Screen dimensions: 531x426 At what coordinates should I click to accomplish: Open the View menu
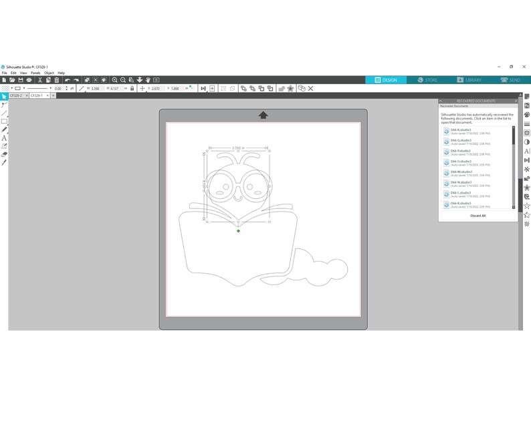pos(23,73)
